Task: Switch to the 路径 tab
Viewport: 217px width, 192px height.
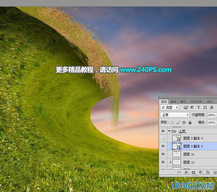Action: pyautogui.click(x=183, y=102)
